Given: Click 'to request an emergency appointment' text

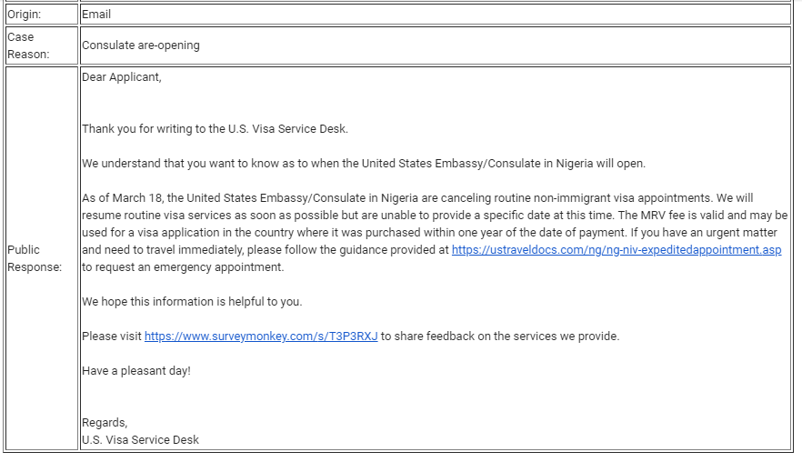Looking at the screenshot, I should tap(183, 267).
